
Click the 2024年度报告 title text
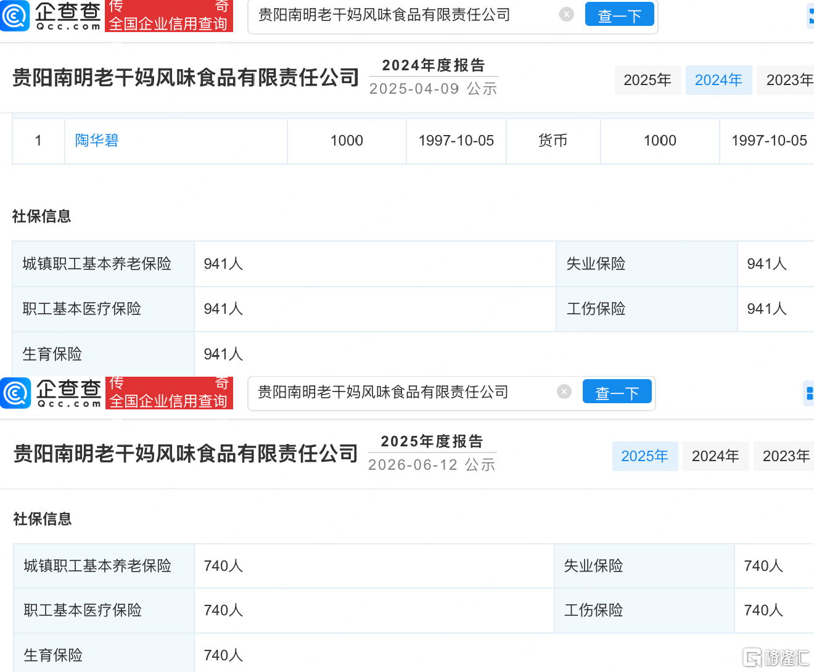pos(434,65)
